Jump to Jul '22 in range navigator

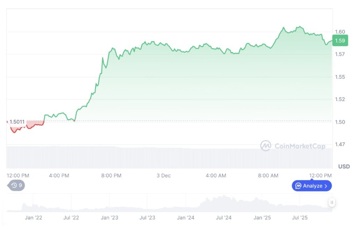click(71, 218)
